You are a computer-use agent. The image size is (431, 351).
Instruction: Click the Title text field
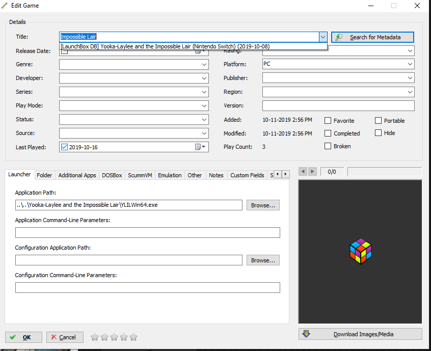(189, 37)
